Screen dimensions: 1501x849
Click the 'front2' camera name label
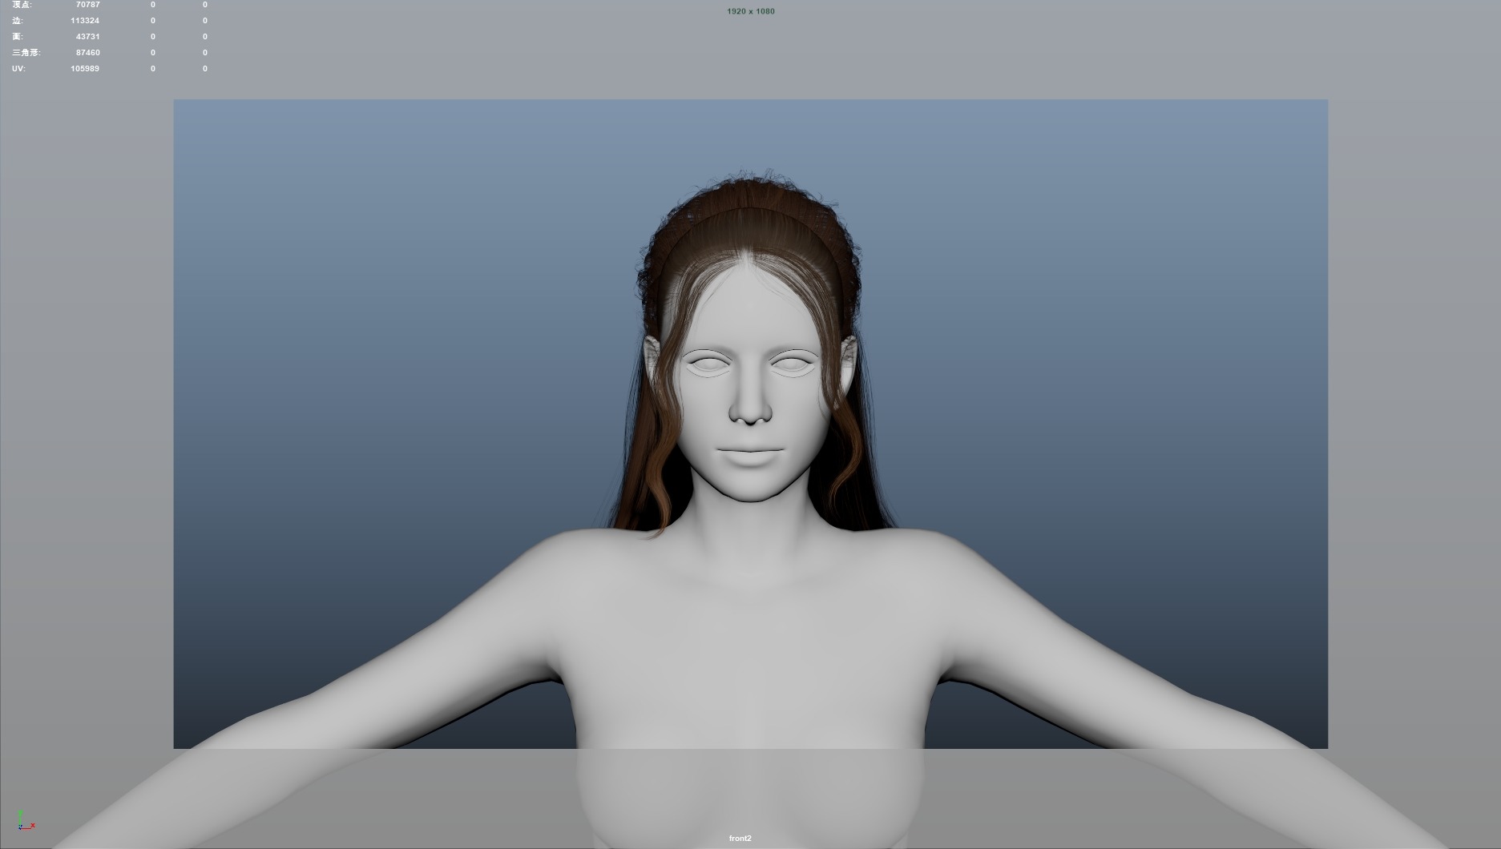click(740, 839)
